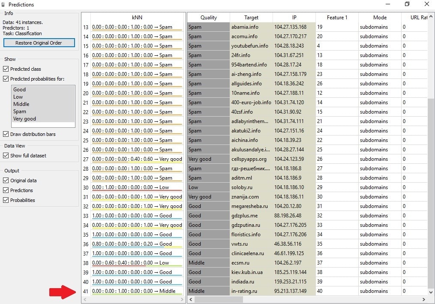The width and height of the screenshot is (435, 304).
Task: Click the Restore Original Order button
Action: 39,43
